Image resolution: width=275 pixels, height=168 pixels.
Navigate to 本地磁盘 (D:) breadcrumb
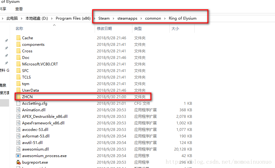[37, 18]
